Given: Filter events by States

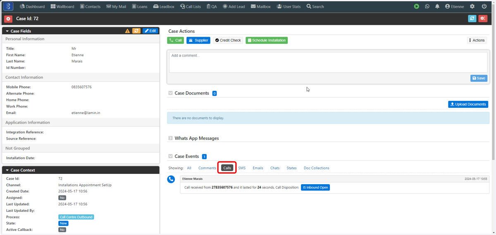Looking at the screenshot, I should point(291,168).
